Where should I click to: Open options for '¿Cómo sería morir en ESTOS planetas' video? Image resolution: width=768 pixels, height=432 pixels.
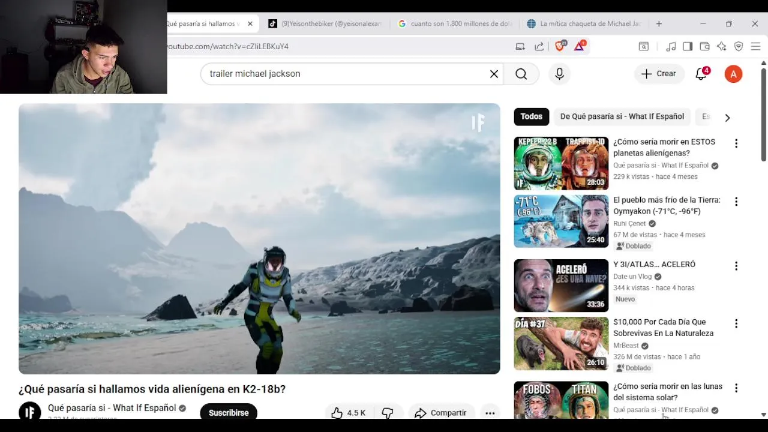pos(736,143)
